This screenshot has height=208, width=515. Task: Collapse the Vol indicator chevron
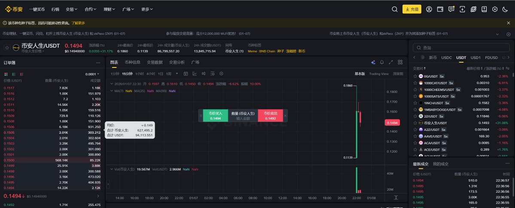point(111,169)
